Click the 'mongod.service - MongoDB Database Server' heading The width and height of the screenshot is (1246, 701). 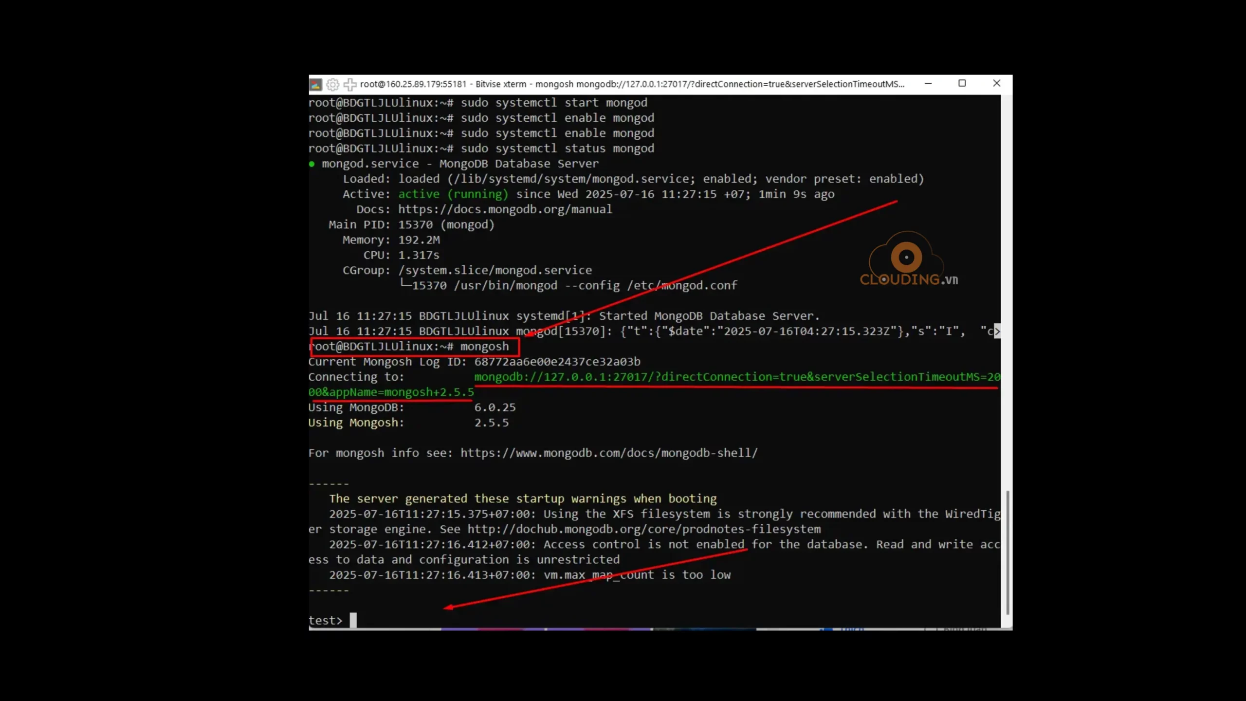[460, 164]
